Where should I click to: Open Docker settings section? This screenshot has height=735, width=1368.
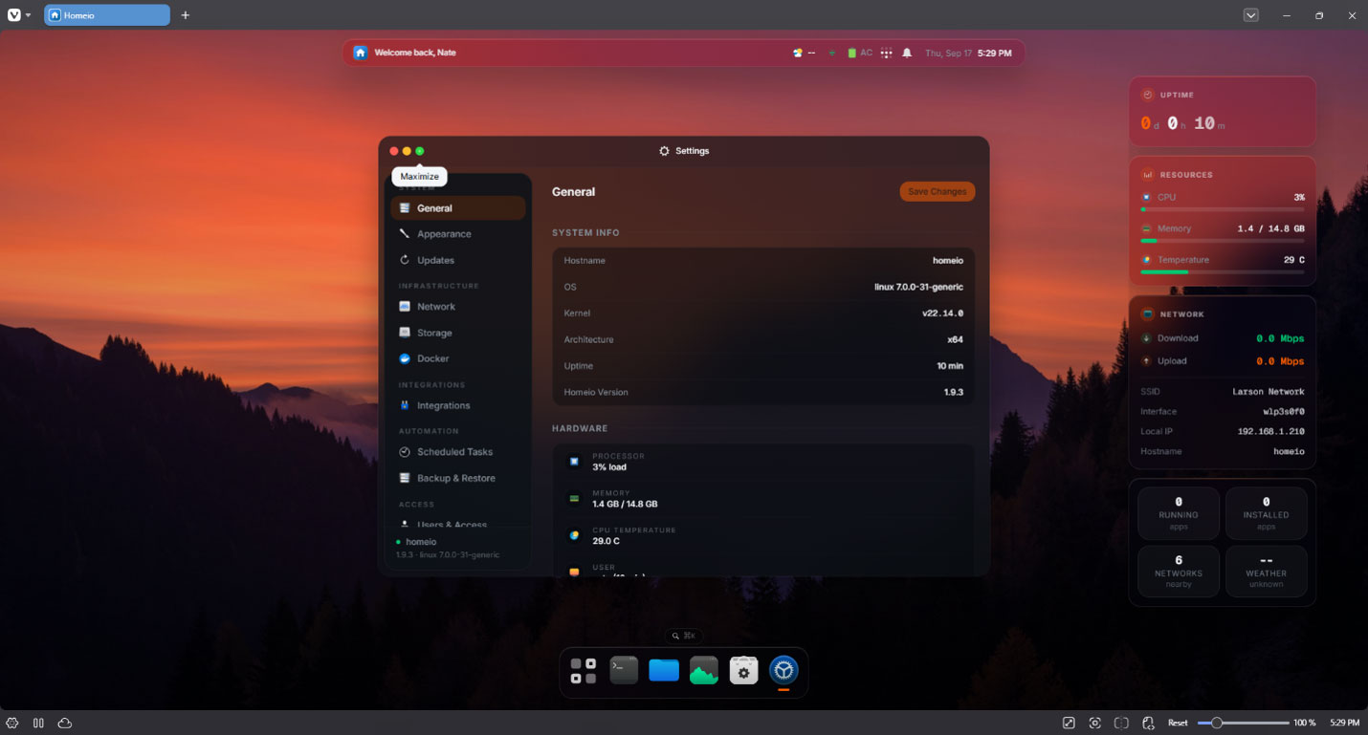pos(458,358)
